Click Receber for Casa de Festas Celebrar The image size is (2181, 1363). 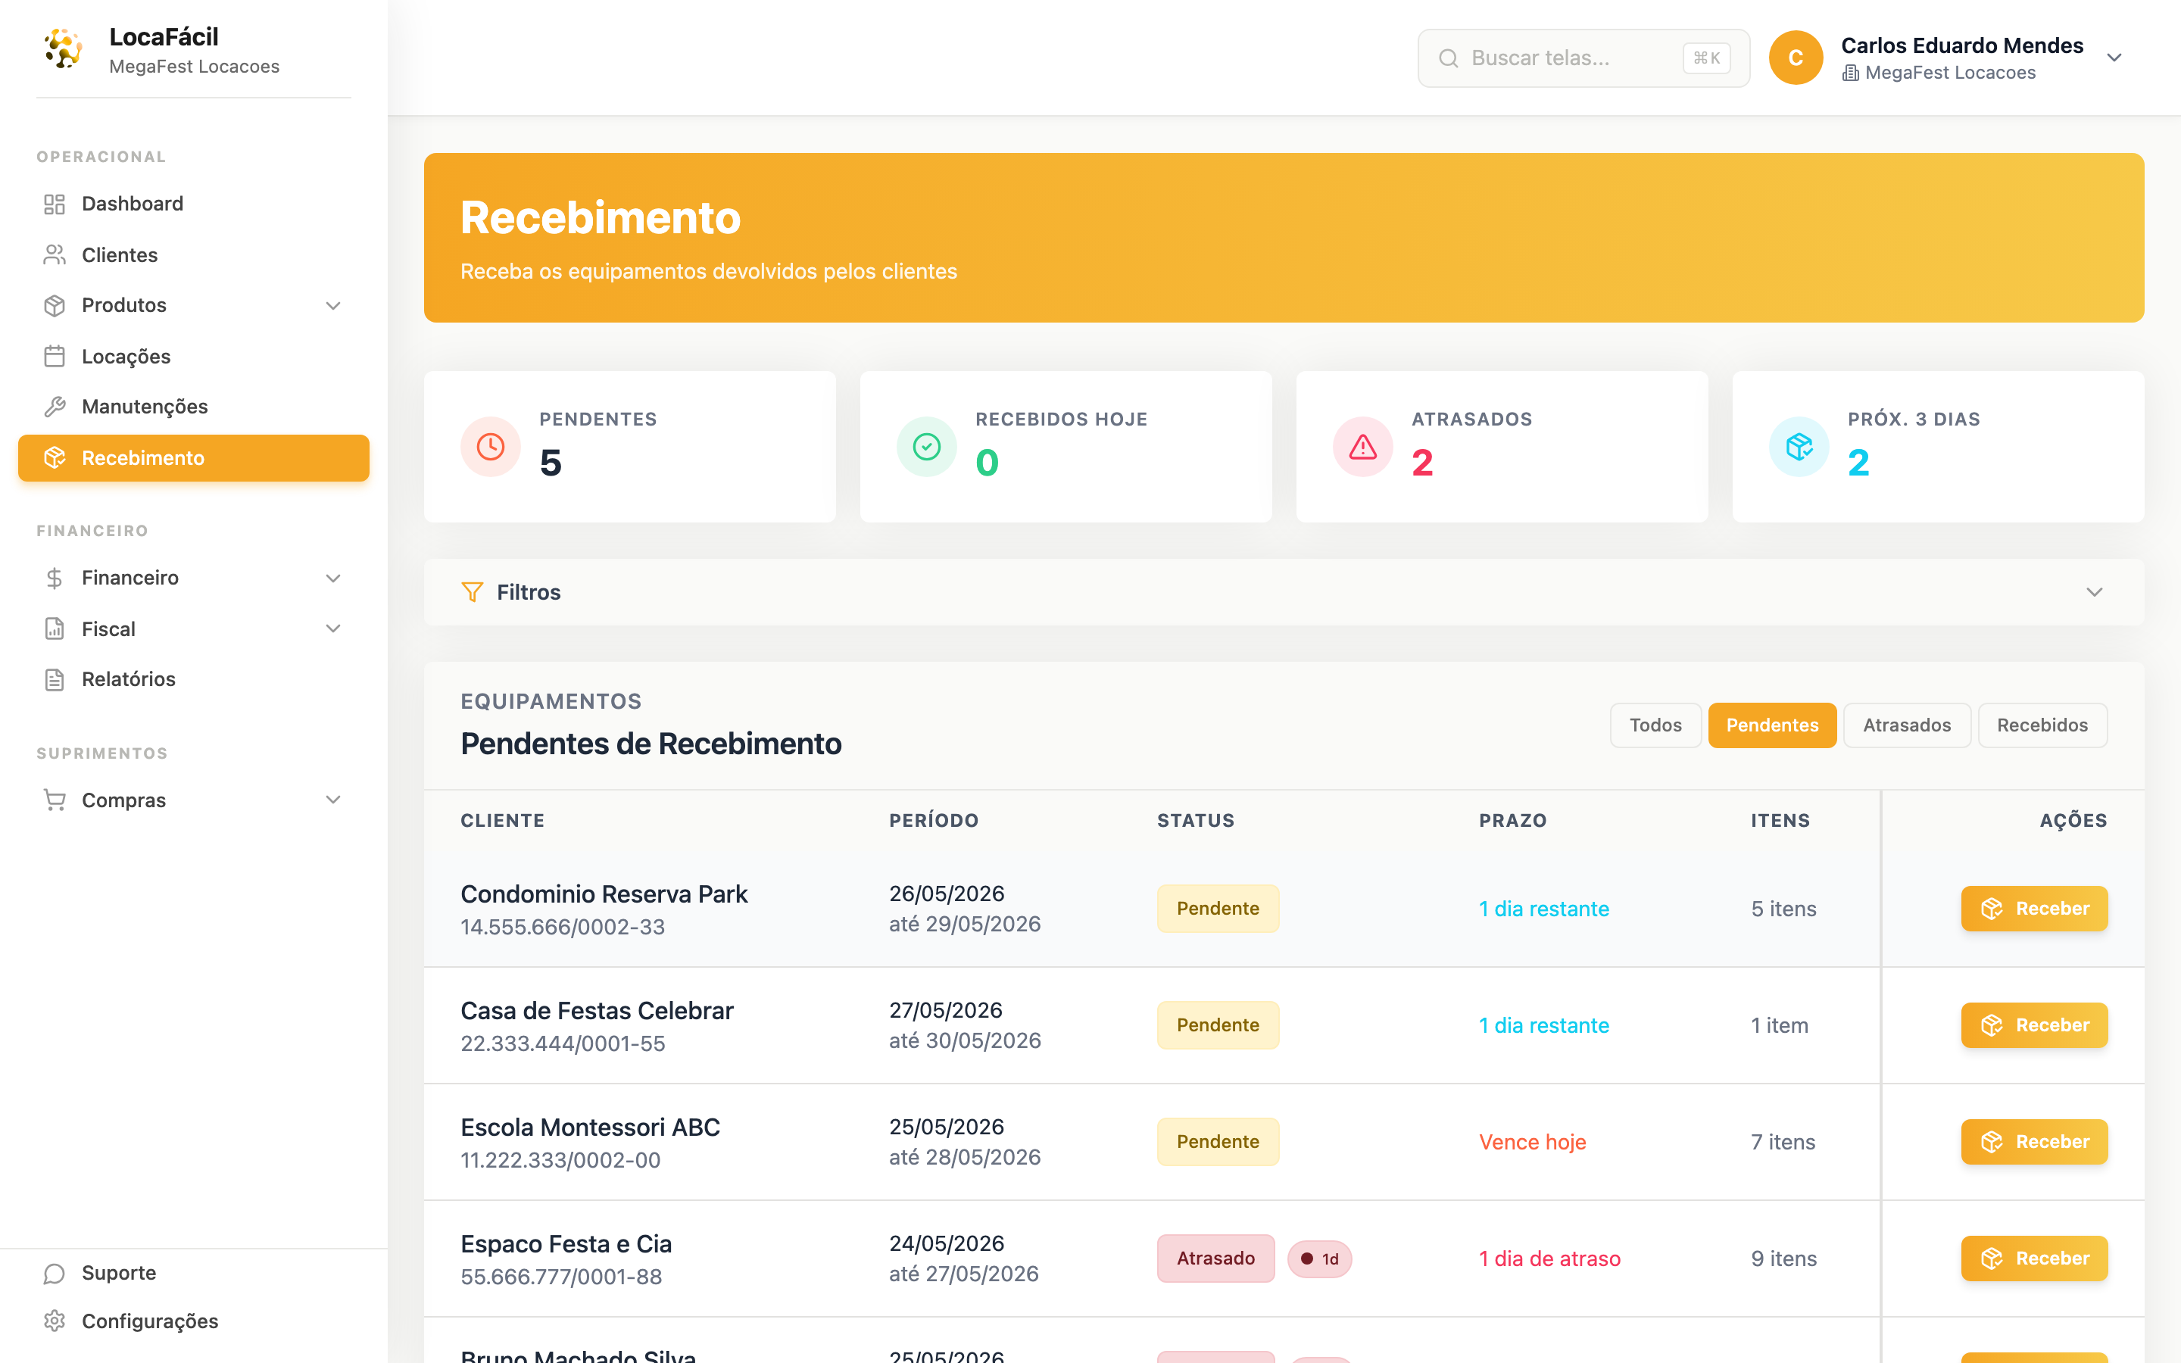tap(2034, 1025)
